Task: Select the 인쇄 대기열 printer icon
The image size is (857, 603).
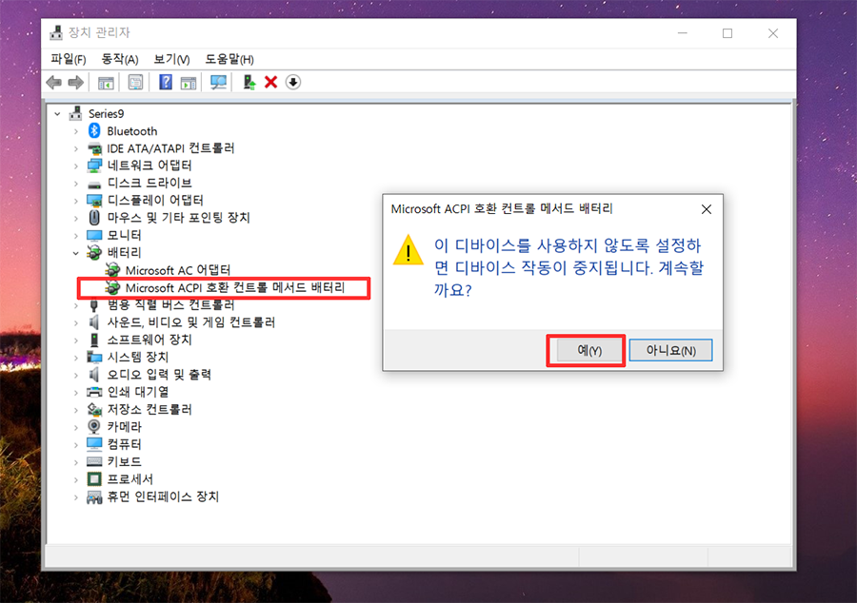Action: (94, 392)
